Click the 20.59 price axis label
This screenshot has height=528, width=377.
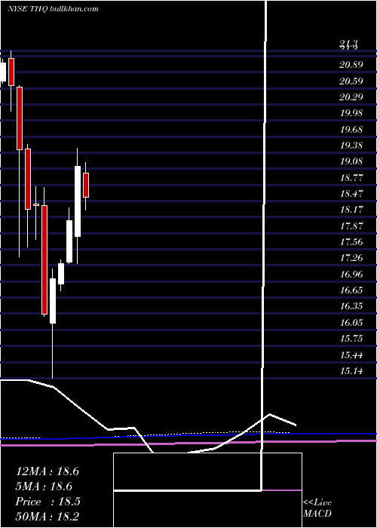pos(351,81)
